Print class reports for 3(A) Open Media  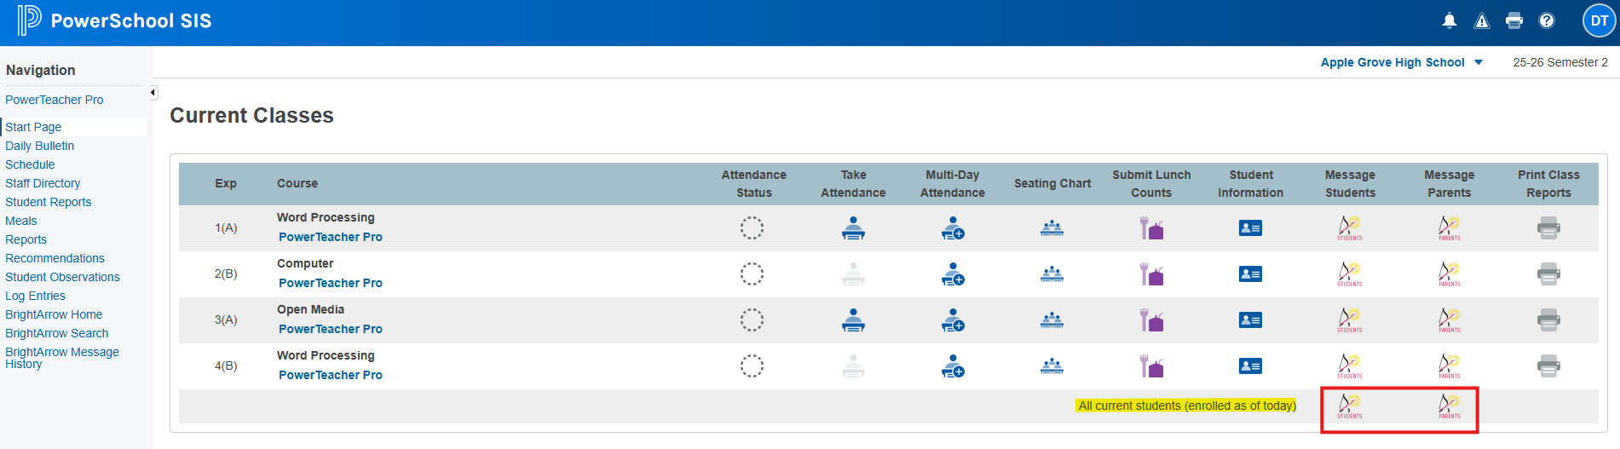click(1548, 320)
